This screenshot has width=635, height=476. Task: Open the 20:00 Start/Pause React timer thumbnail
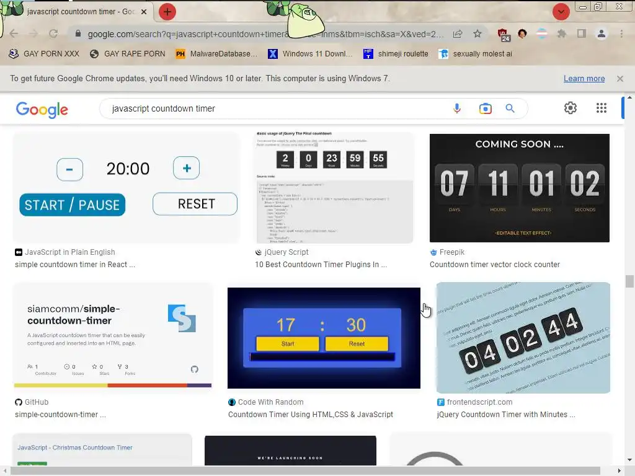pos(127,188)
